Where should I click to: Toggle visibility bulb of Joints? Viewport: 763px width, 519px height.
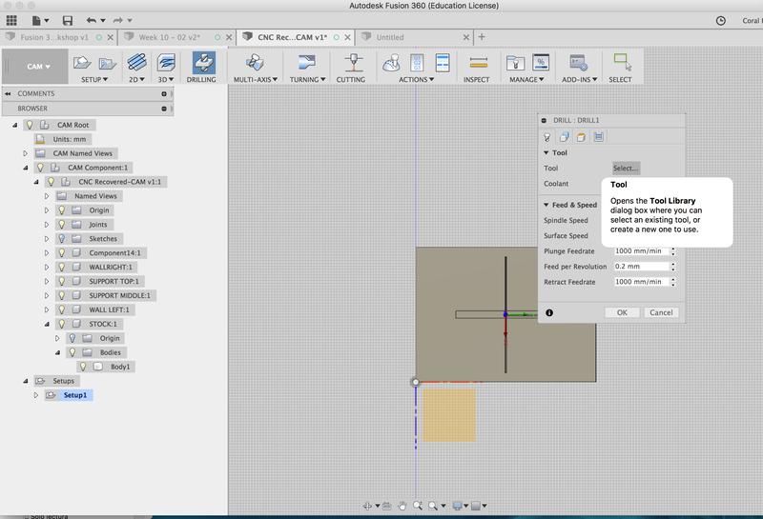click(x=62, y=225)
